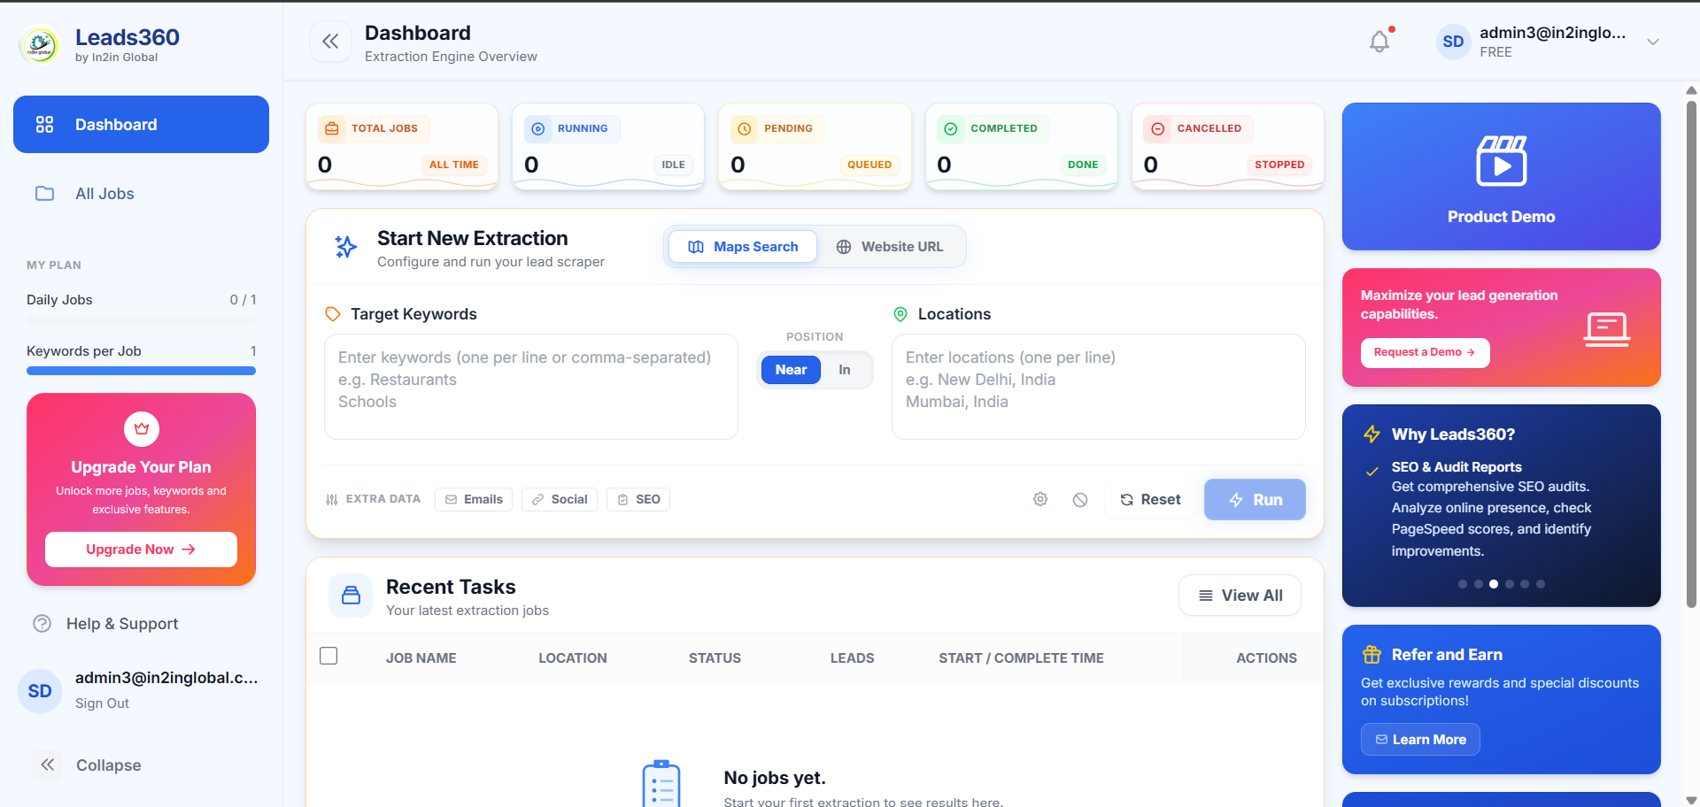
Task: Reset the extraction form
Action: click(1150, 499)
